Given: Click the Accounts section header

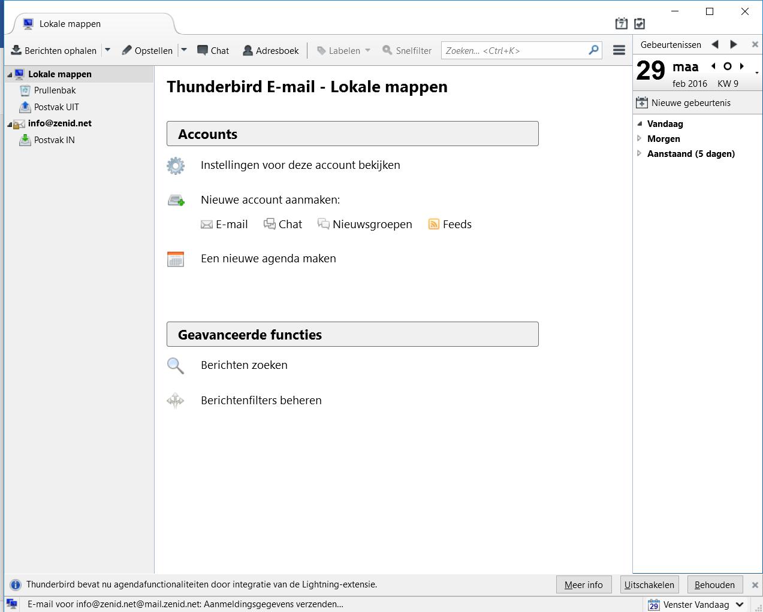Looking at the screenshot, I should point(352,134).
